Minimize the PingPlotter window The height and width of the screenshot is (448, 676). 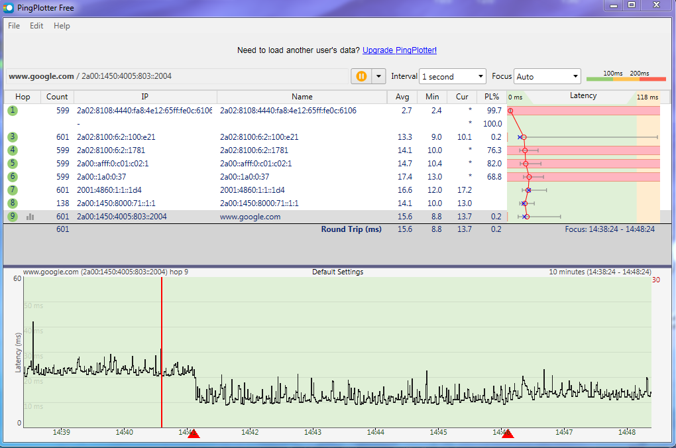[614, 5]
